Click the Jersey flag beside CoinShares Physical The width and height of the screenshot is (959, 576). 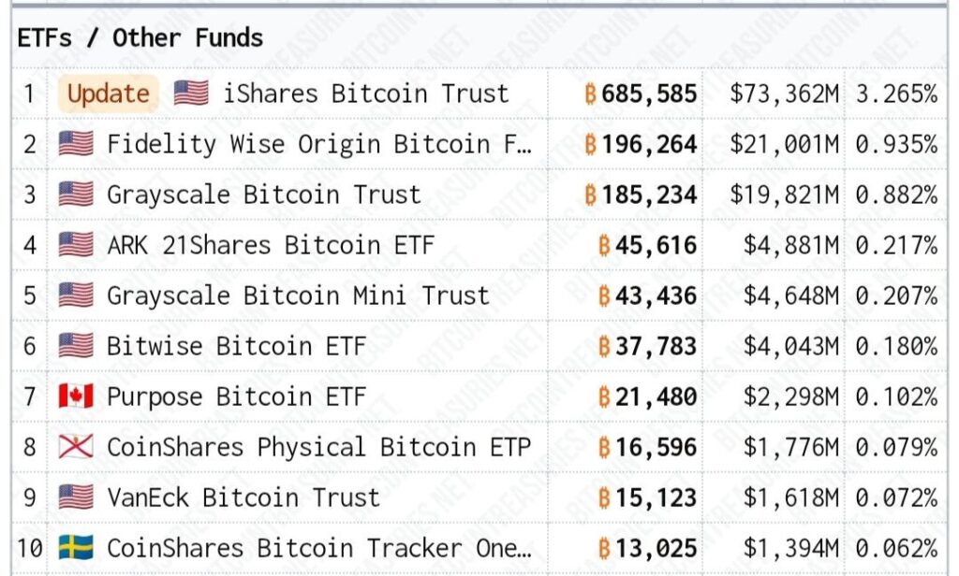[x=76, y=447]
